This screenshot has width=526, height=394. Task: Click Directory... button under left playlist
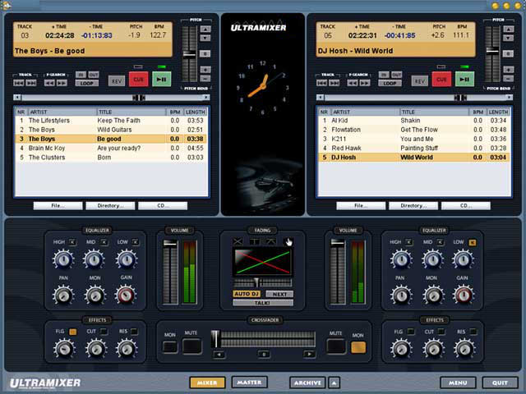pos(110,206)
